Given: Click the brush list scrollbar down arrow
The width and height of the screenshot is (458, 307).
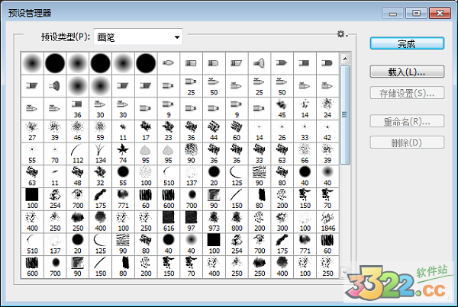Looking at the screenshot, I should click(x=345, y=272).
